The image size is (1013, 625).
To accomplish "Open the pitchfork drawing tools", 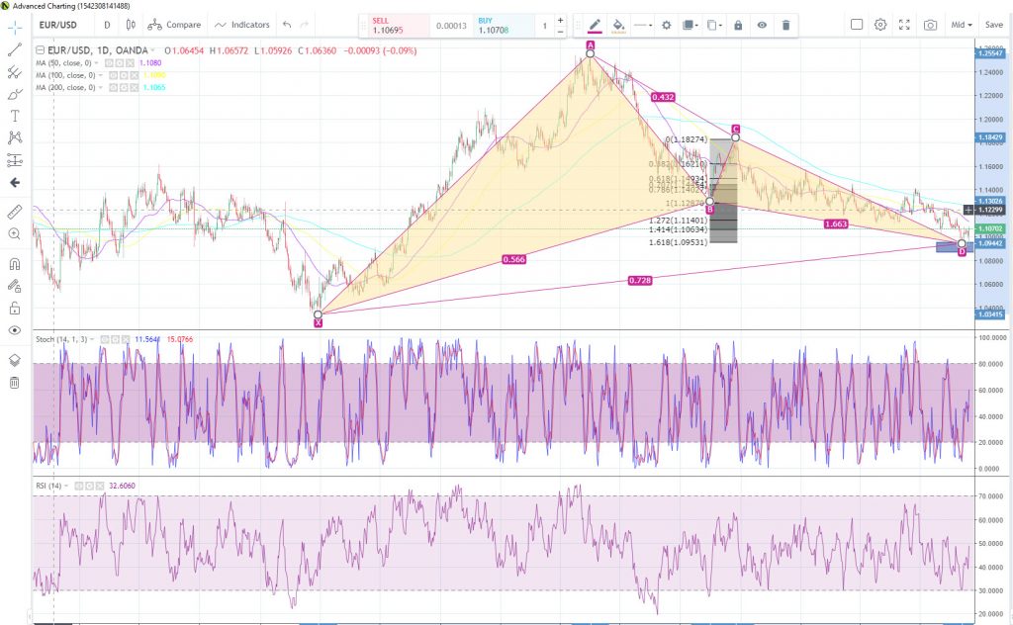I will click(x=15, y=71).
